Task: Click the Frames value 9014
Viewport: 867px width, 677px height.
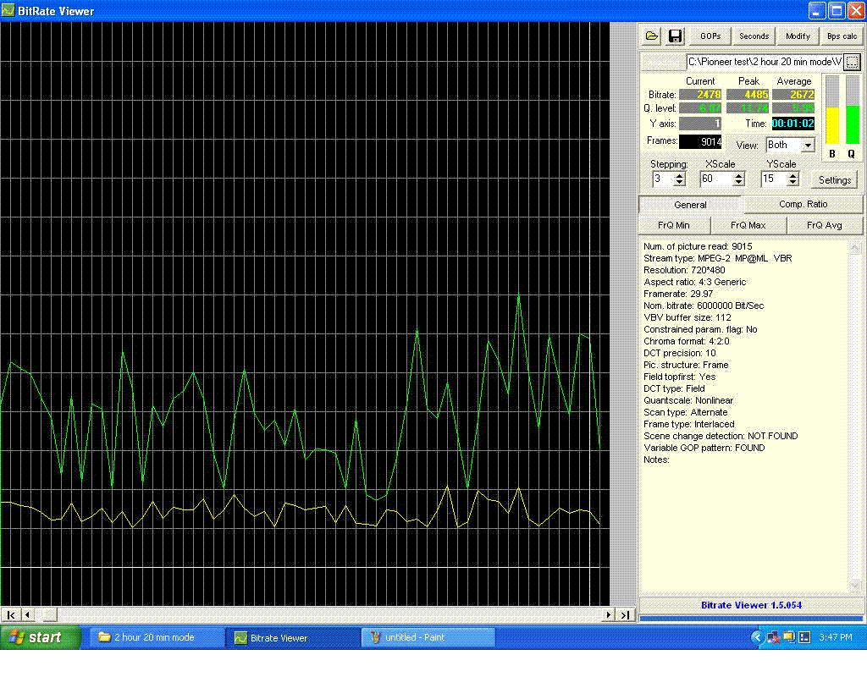Action: pos(700,142)
